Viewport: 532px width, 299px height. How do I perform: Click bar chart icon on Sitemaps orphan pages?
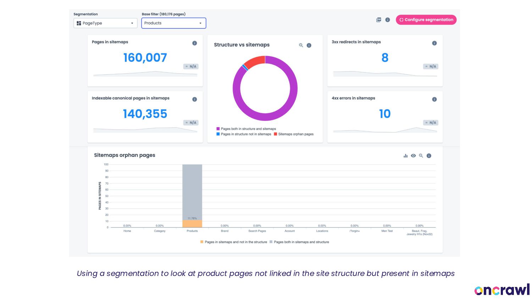[405, 156]
